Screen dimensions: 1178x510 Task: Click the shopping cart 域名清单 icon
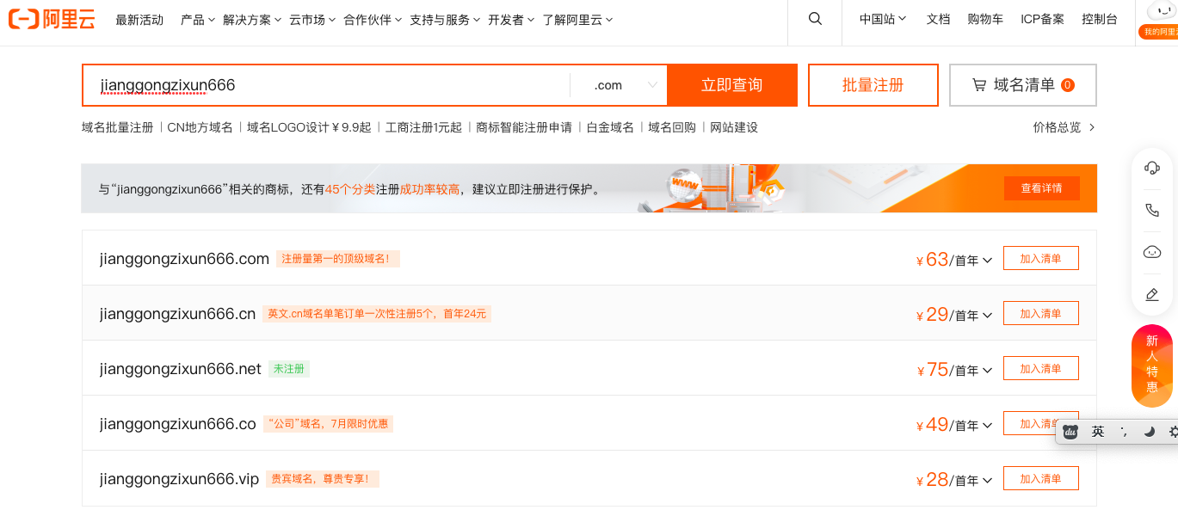pyautogui.click(x=979, y=85)
